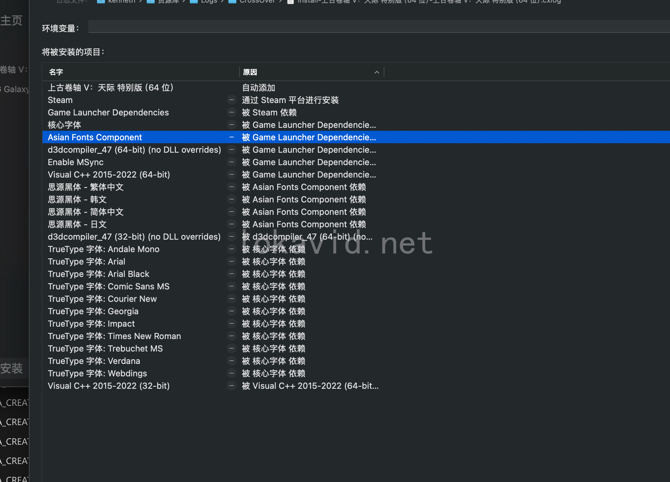Click minus icon beside TrueType Webdings
Image resolution: width=670 pixels, height=482 pixels.
tap(231, 373)
